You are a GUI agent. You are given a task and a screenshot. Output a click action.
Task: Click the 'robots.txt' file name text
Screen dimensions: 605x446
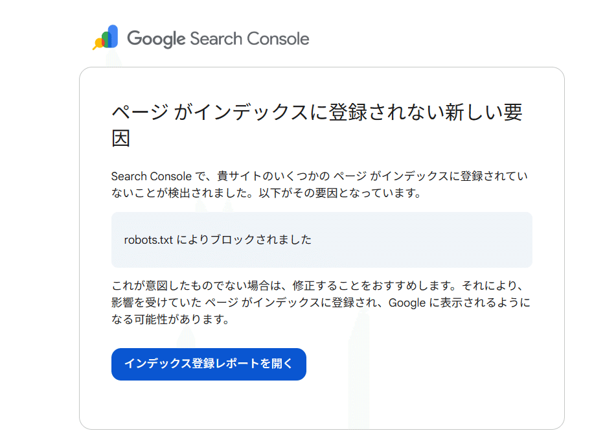[146, 239]
